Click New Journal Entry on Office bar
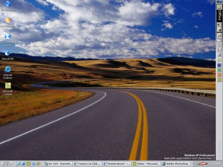The width and height of the screenshot is (223, 167). tap(219, 55)
